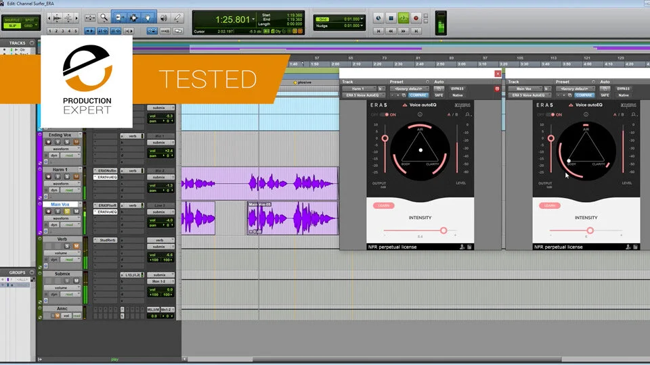Click zoom preset 5 button
The height and width of the screenshot is (365, 650).
pyautogui.click(x=75, y=31)
